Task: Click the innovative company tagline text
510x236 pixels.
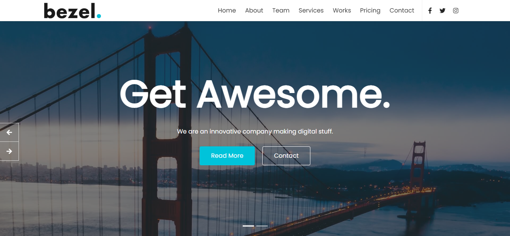Action: [x=255, y=132]
